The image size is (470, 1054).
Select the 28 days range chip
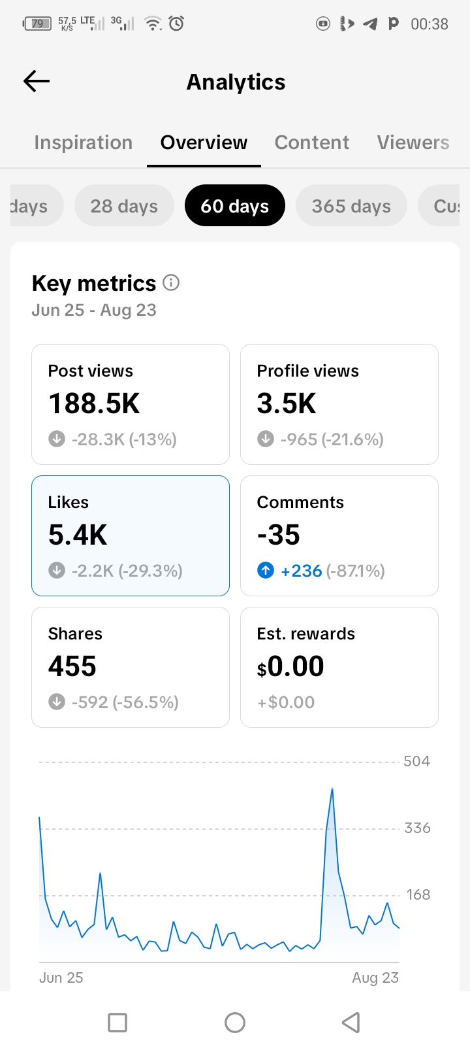[x=124, y=206]
